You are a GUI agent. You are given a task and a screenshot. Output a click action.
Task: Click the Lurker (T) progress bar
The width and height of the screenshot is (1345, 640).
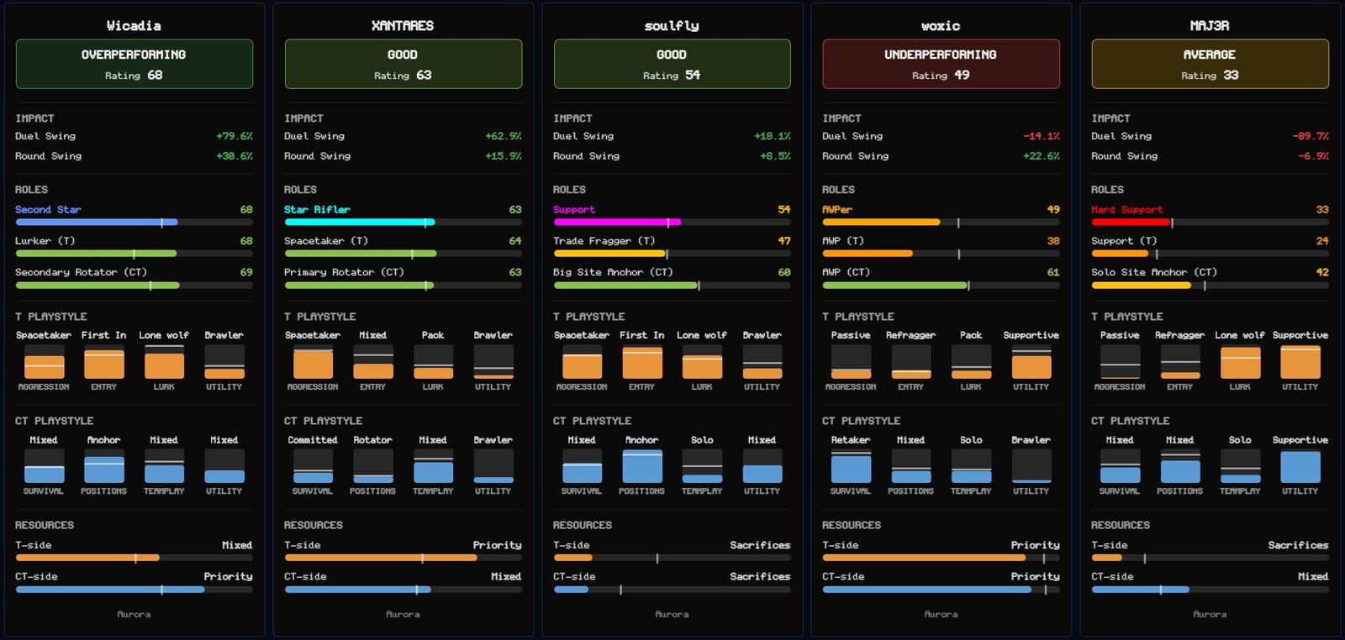[x=134, y=254]
